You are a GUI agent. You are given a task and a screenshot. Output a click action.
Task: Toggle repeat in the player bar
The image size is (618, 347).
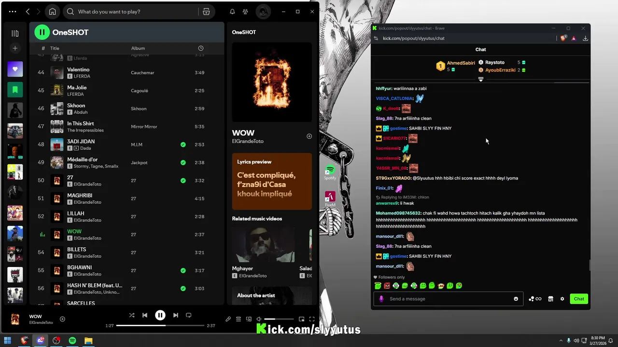click(189, 315)
